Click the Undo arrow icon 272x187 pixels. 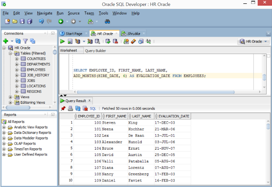41,22
